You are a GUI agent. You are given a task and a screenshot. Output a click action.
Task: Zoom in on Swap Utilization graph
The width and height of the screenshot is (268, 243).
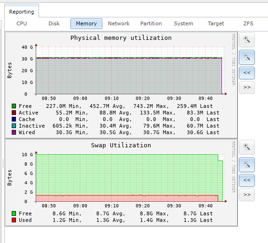pos(246,147)
